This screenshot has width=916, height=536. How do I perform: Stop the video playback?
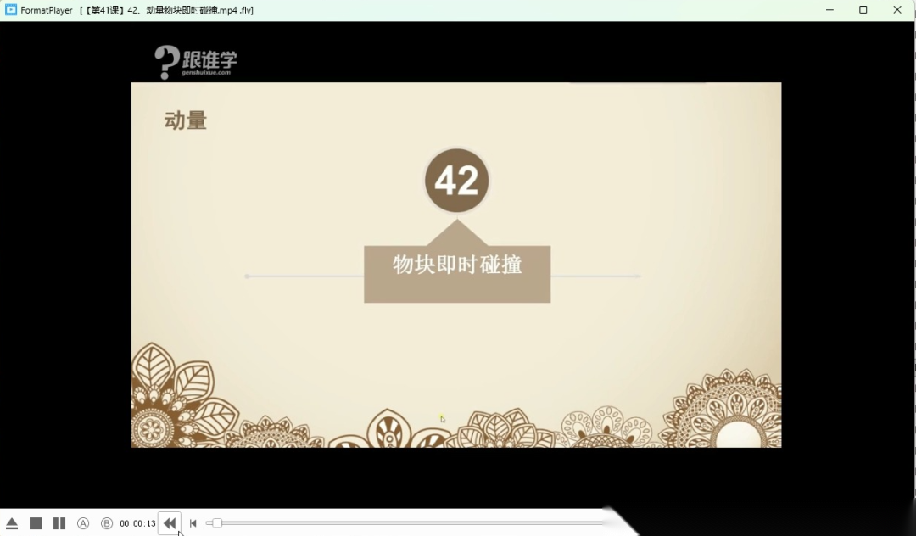click(36, 523)
